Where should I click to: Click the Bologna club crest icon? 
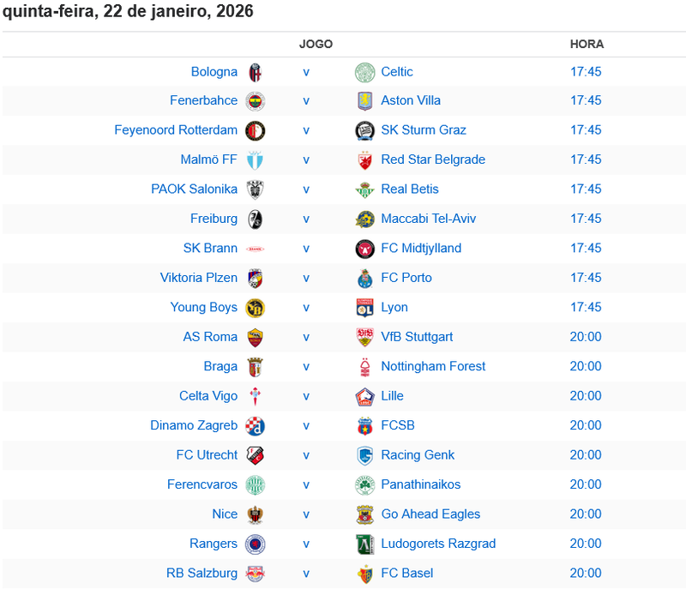click(x=255, y=72)
